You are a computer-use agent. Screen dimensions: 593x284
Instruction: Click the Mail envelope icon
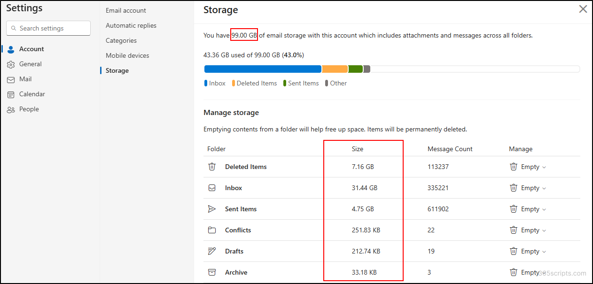11,79
